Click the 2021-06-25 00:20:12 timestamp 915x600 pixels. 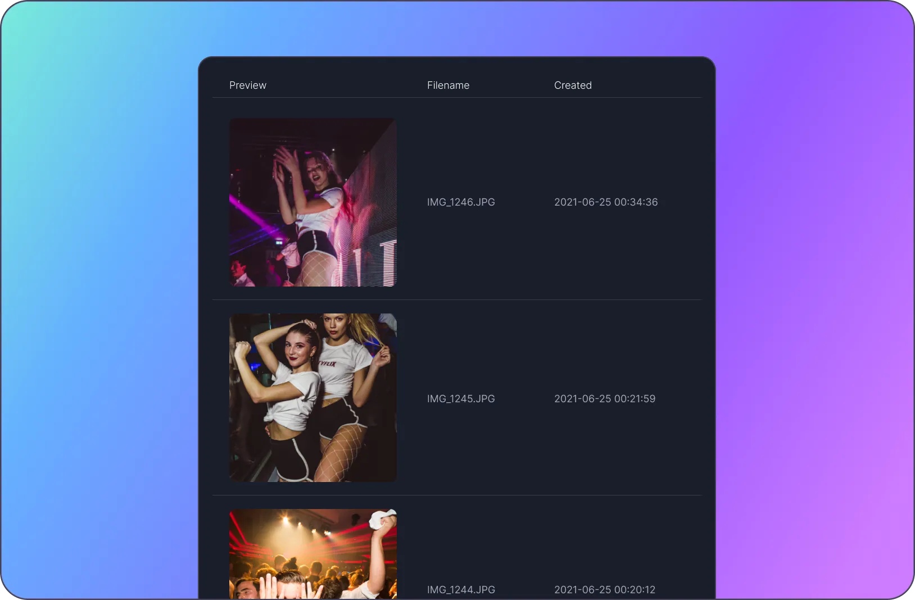point(605,590)
